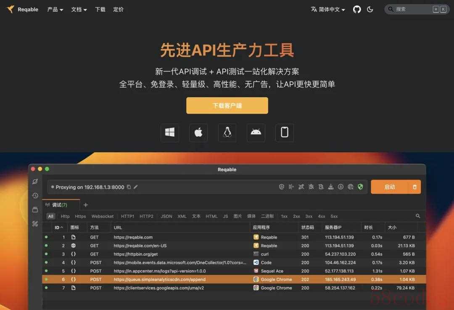
Task: Open the history clock icon in sidebar
Action: pos(35,196)
